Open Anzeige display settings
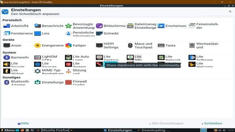 (x=12, y=45)
